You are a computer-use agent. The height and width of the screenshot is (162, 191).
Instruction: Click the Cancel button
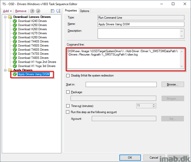click(154, 158)
